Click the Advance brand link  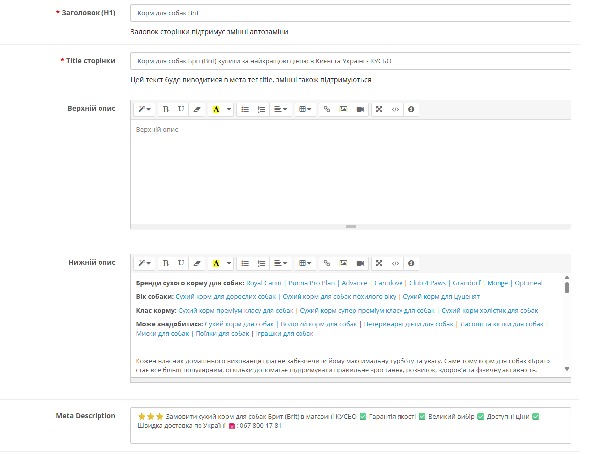point(355,283)
